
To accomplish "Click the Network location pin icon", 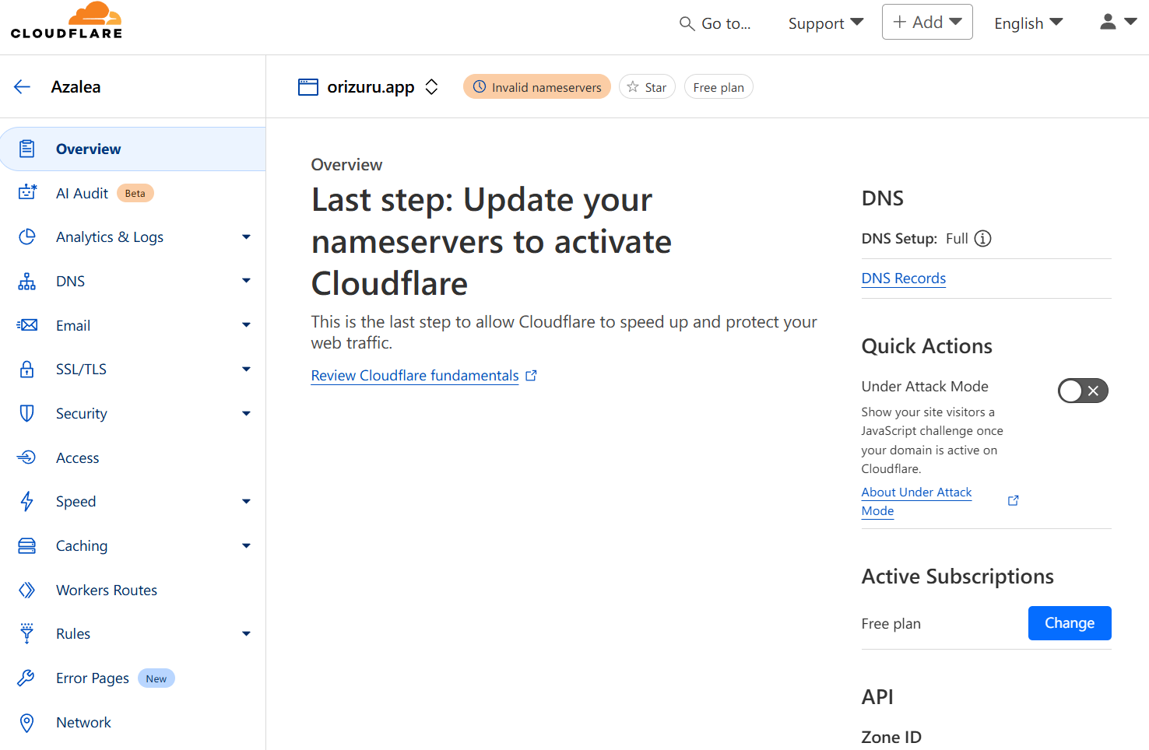I will tap(27, 723).
